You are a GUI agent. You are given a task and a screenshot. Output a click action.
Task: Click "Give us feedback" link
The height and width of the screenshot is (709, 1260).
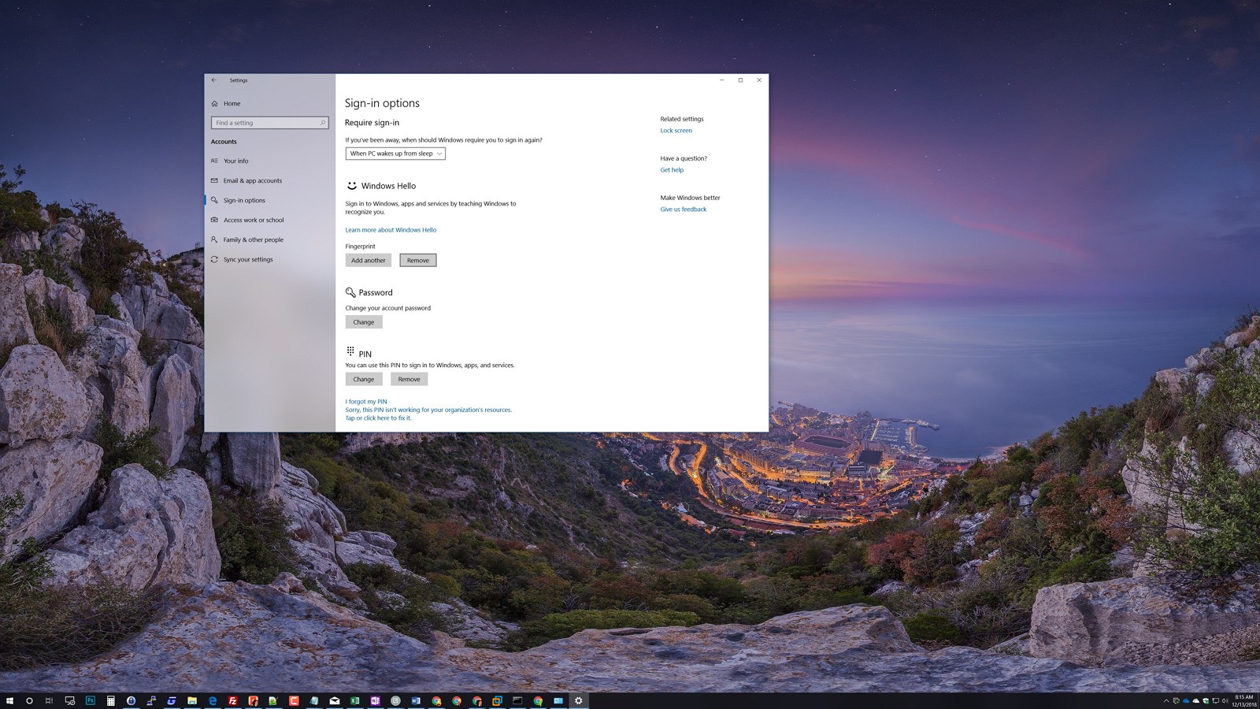[x=684, y=209]
